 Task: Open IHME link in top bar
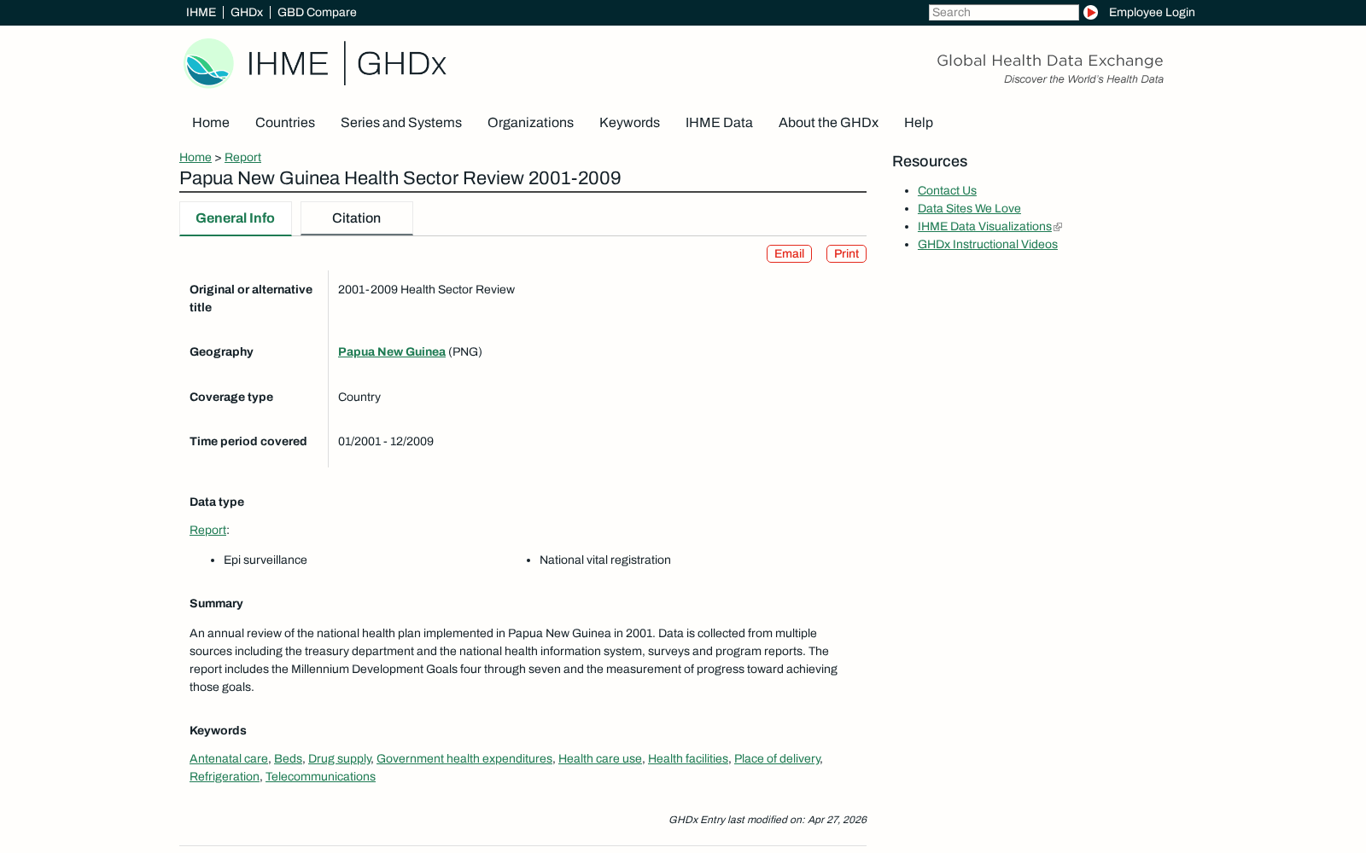(x=201, y=12)
